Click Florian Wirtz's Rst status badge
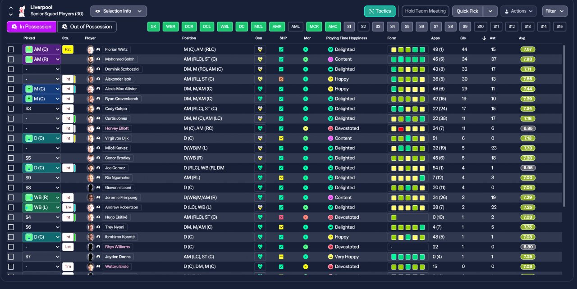 68,50
